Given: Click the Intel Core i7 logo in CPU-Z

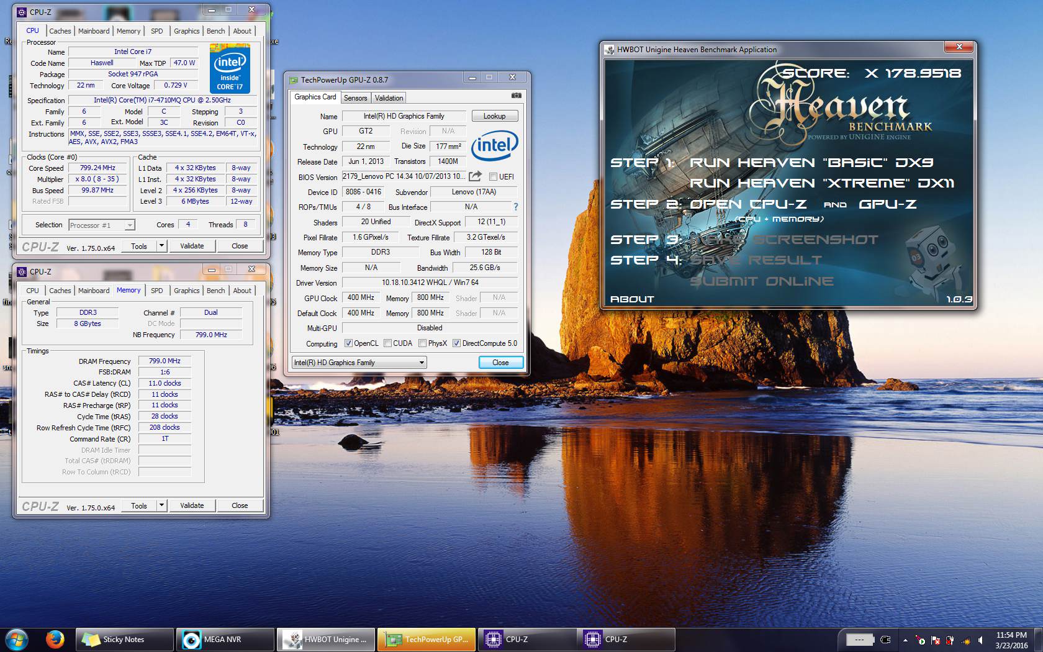Looking at the screenshot, I should (230, 68).
